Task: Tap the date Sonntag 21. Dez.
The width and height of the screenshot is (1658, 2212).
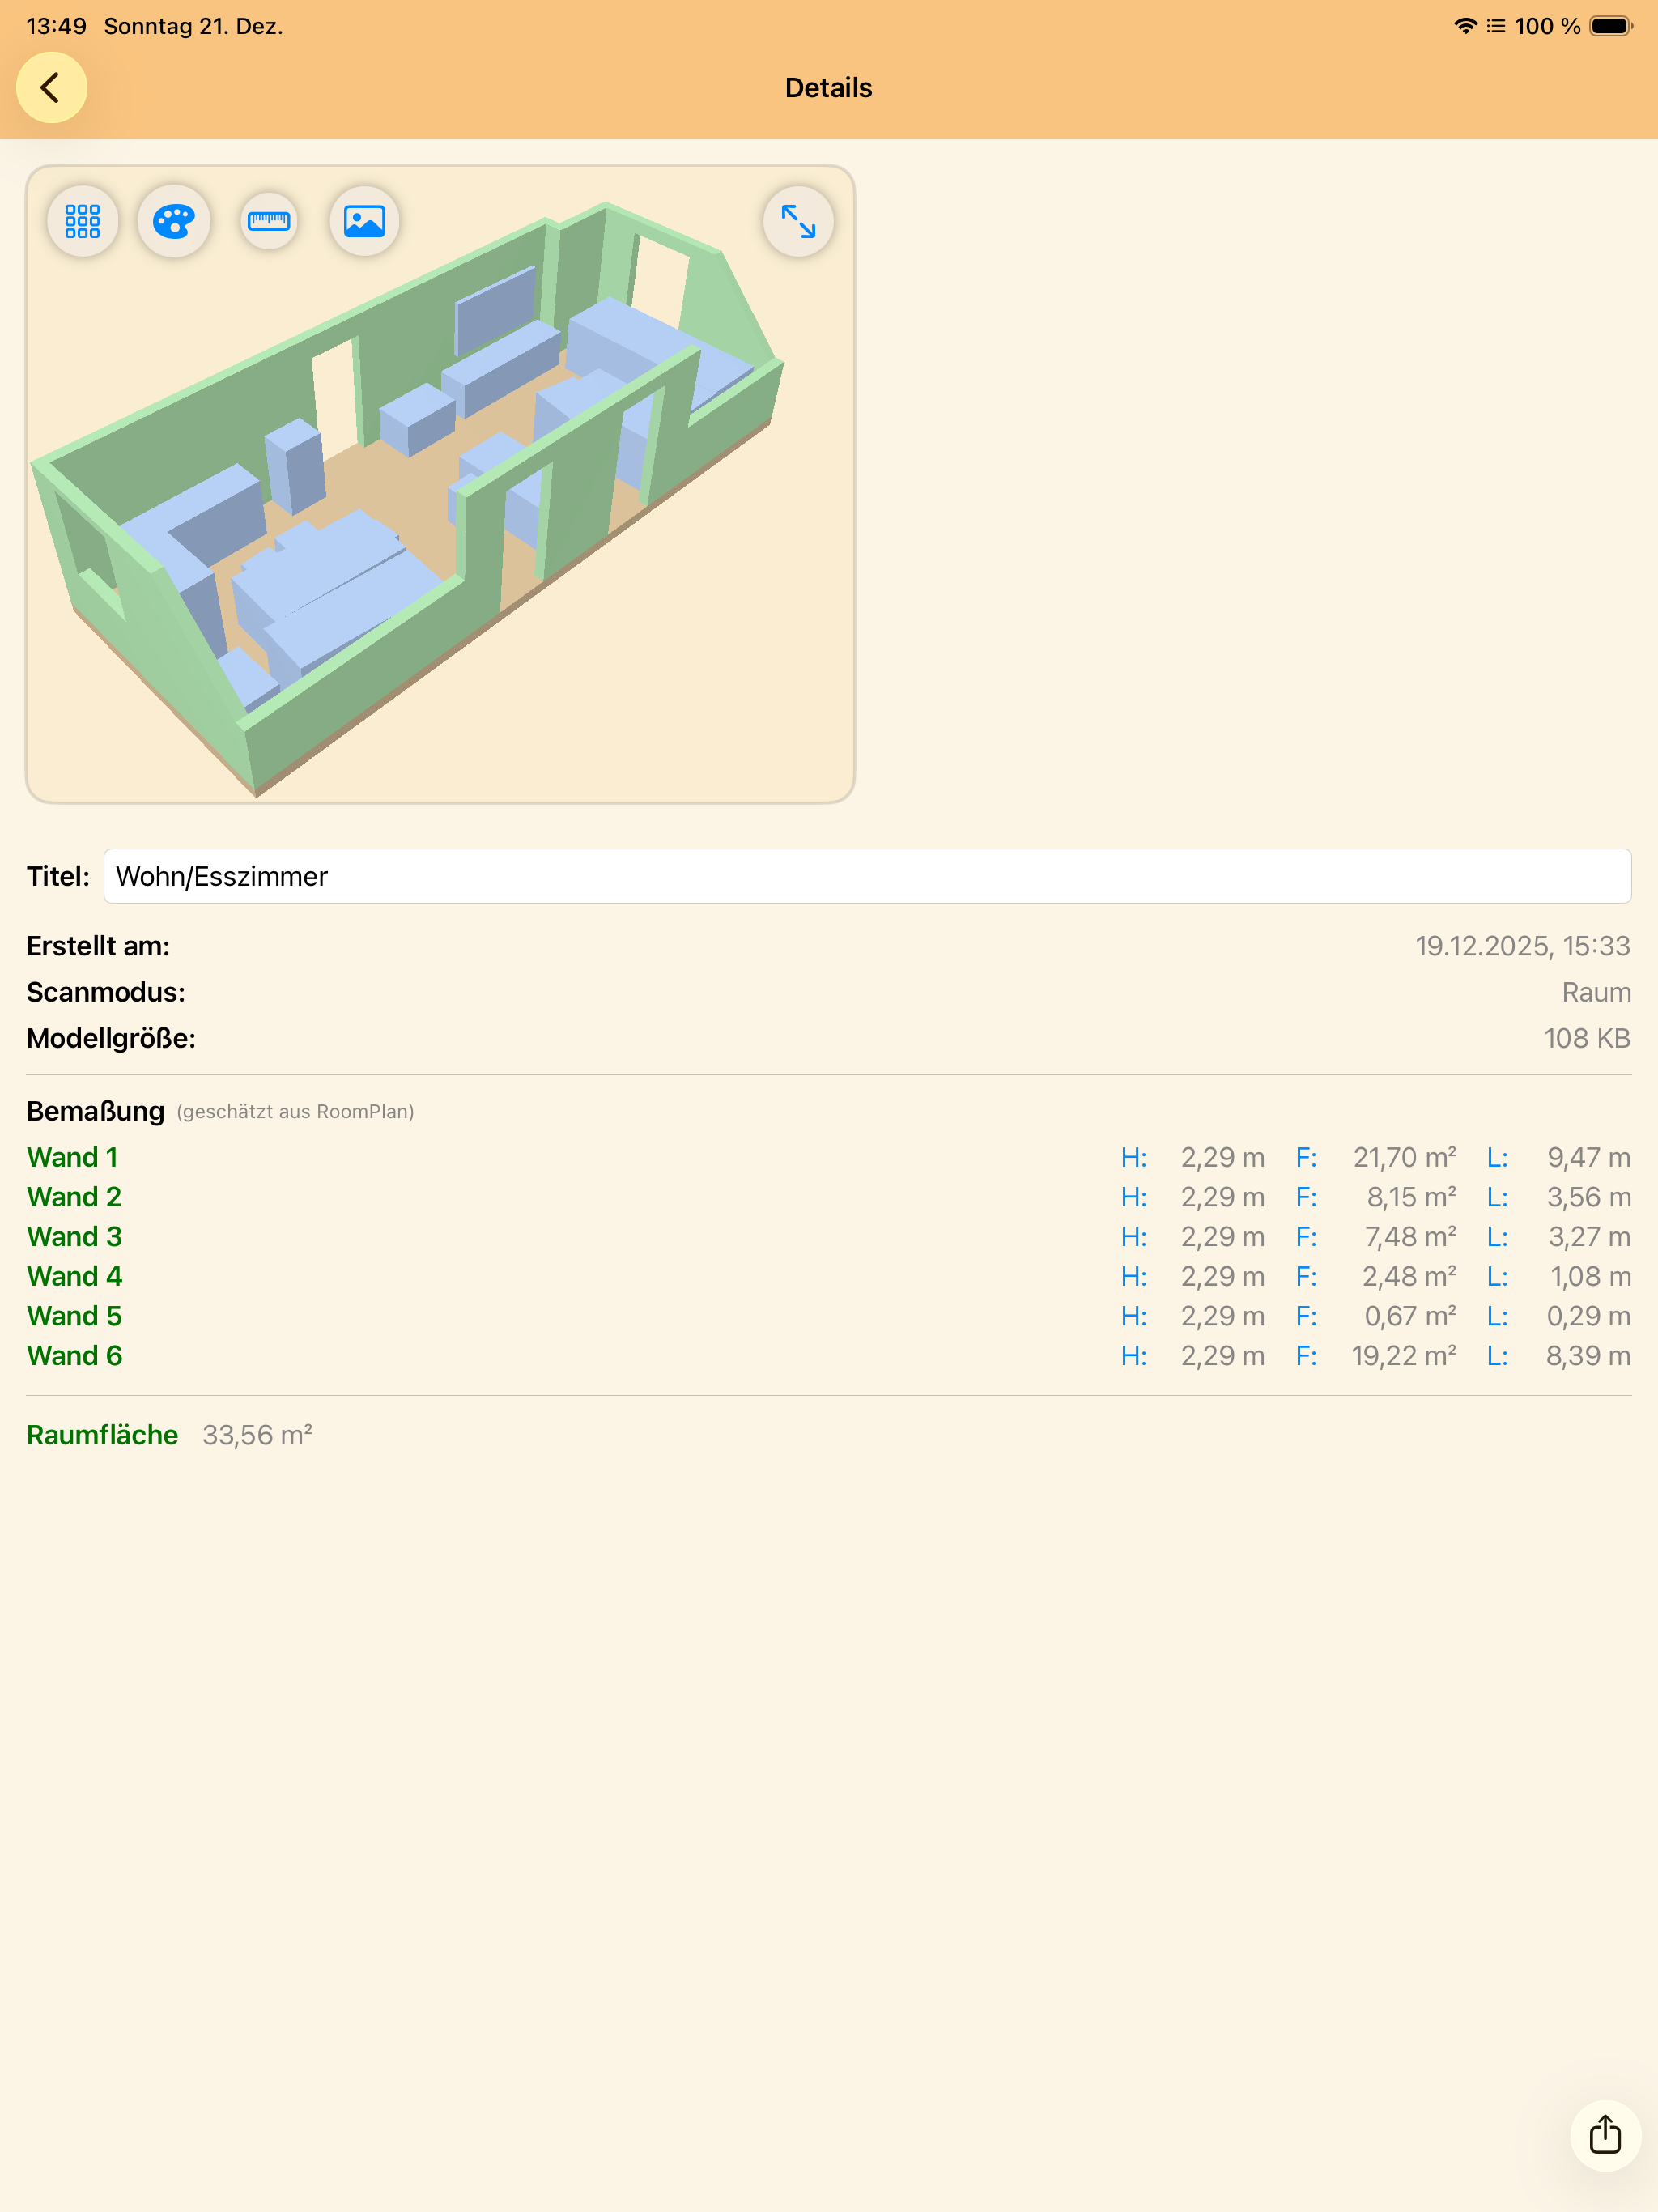Action: point(194,26)
